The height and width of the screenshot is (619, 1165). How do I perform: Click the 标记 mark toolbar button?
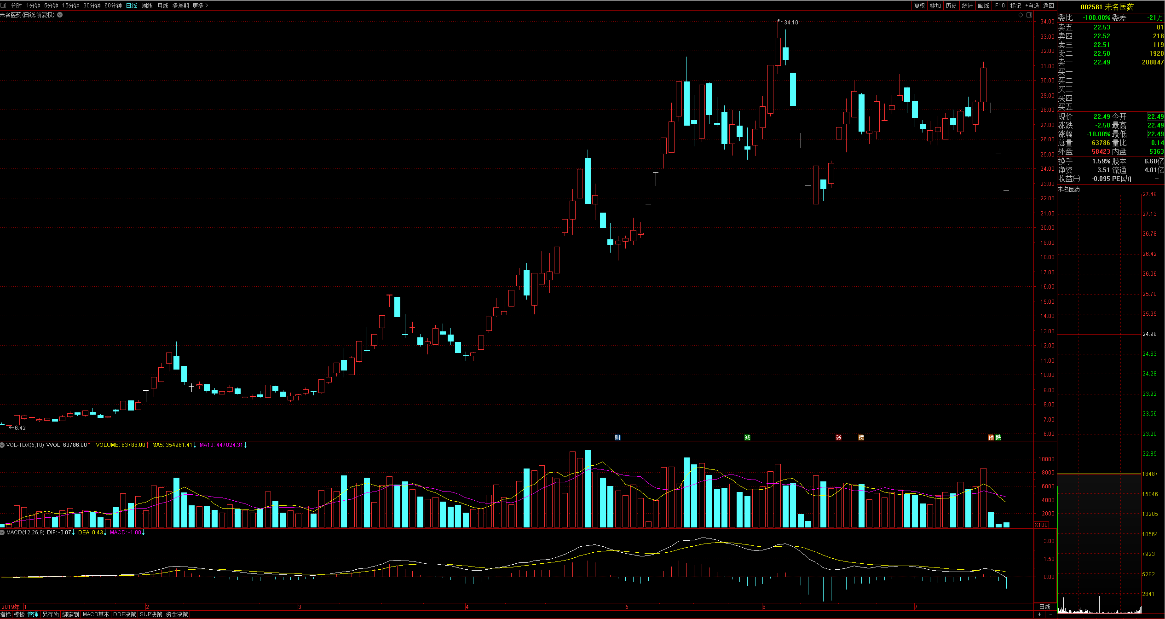tap(1016, 6)
